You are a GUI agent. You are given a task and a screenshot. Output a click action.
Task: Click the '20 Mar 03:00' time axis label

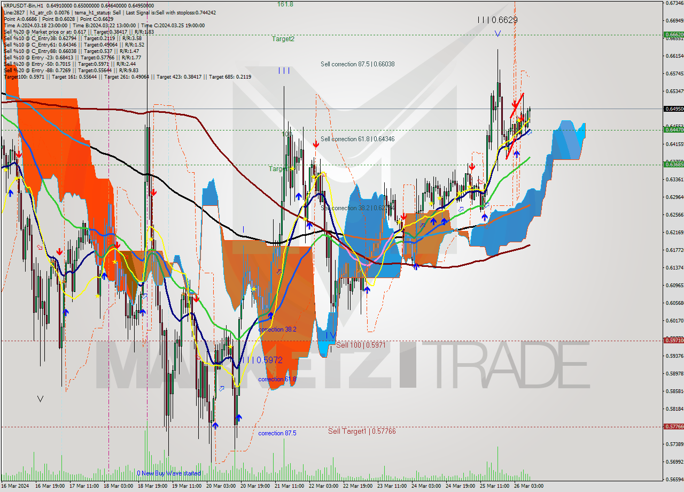(222, 486)
